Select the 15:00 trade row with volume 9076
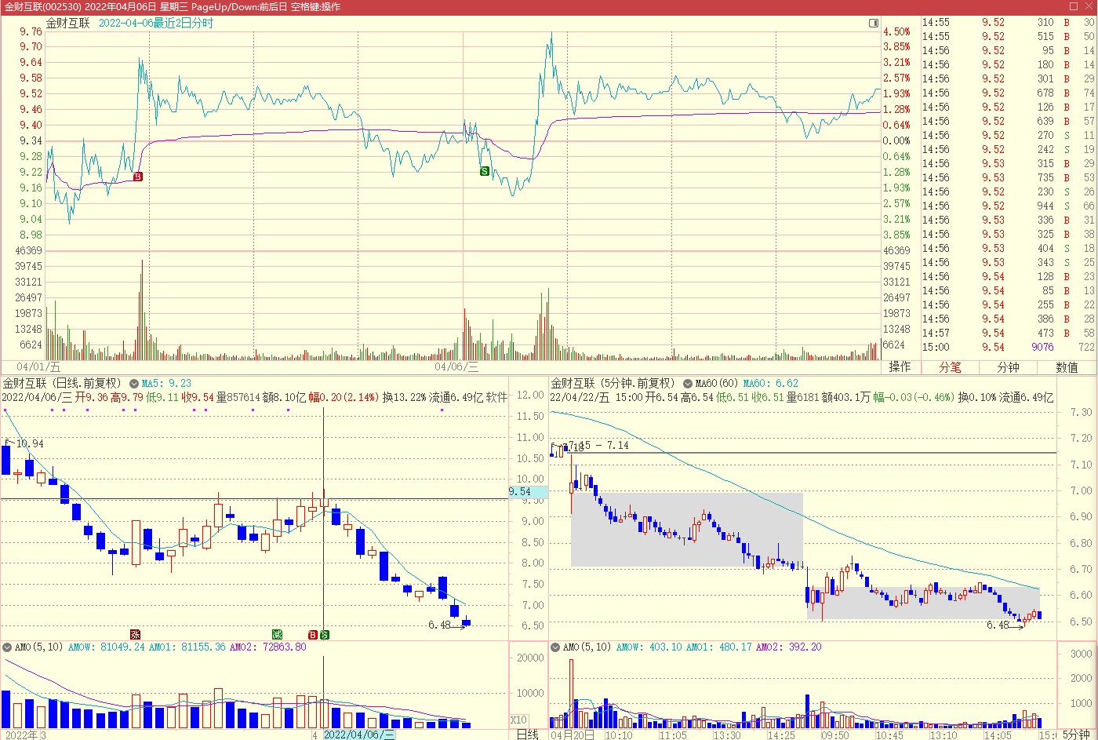1098x740 pixels. (x=1009, y=347)
